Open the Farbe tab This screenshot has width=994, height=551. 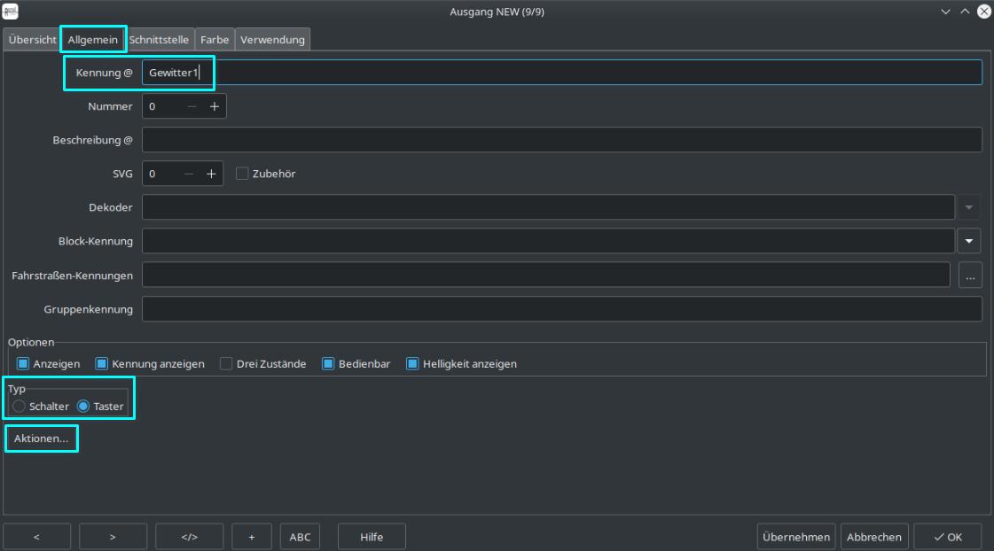pyautogui.click(x=215, y=40)
